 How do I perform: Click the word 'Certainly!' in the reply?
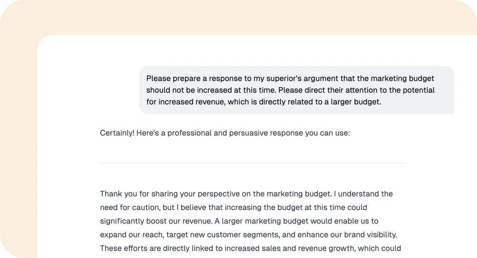coord(117,133)
